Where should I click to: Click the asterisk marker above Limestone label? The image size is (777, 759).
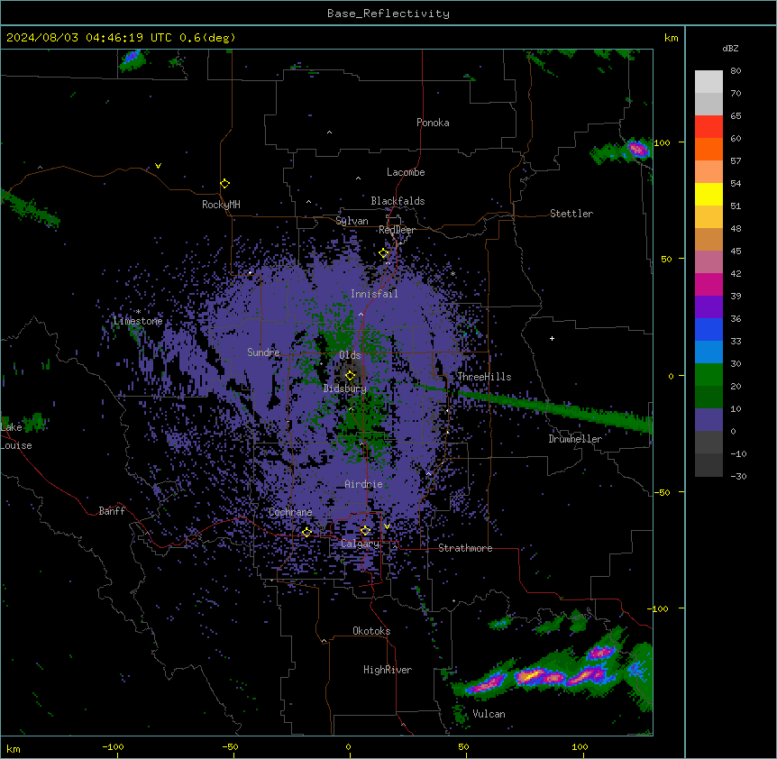[138, 312]
